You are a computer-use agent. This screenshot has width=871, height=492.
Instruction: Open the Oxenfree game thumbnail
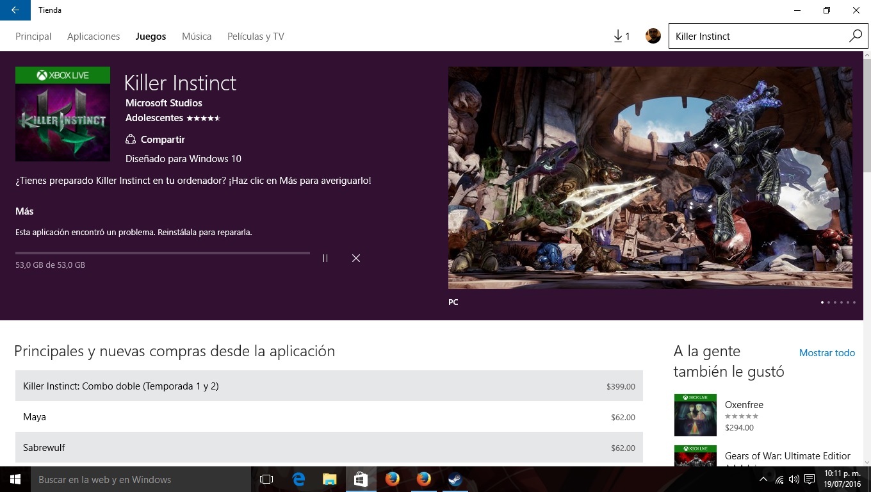tap(695, 415)
